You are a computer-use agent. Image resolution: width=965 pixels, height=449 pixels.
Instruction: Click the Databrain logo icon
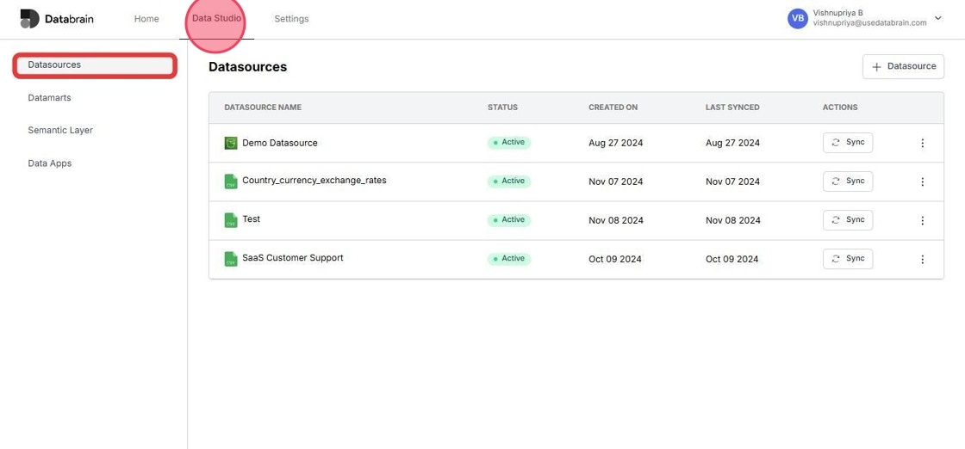(x=29, y=18)
